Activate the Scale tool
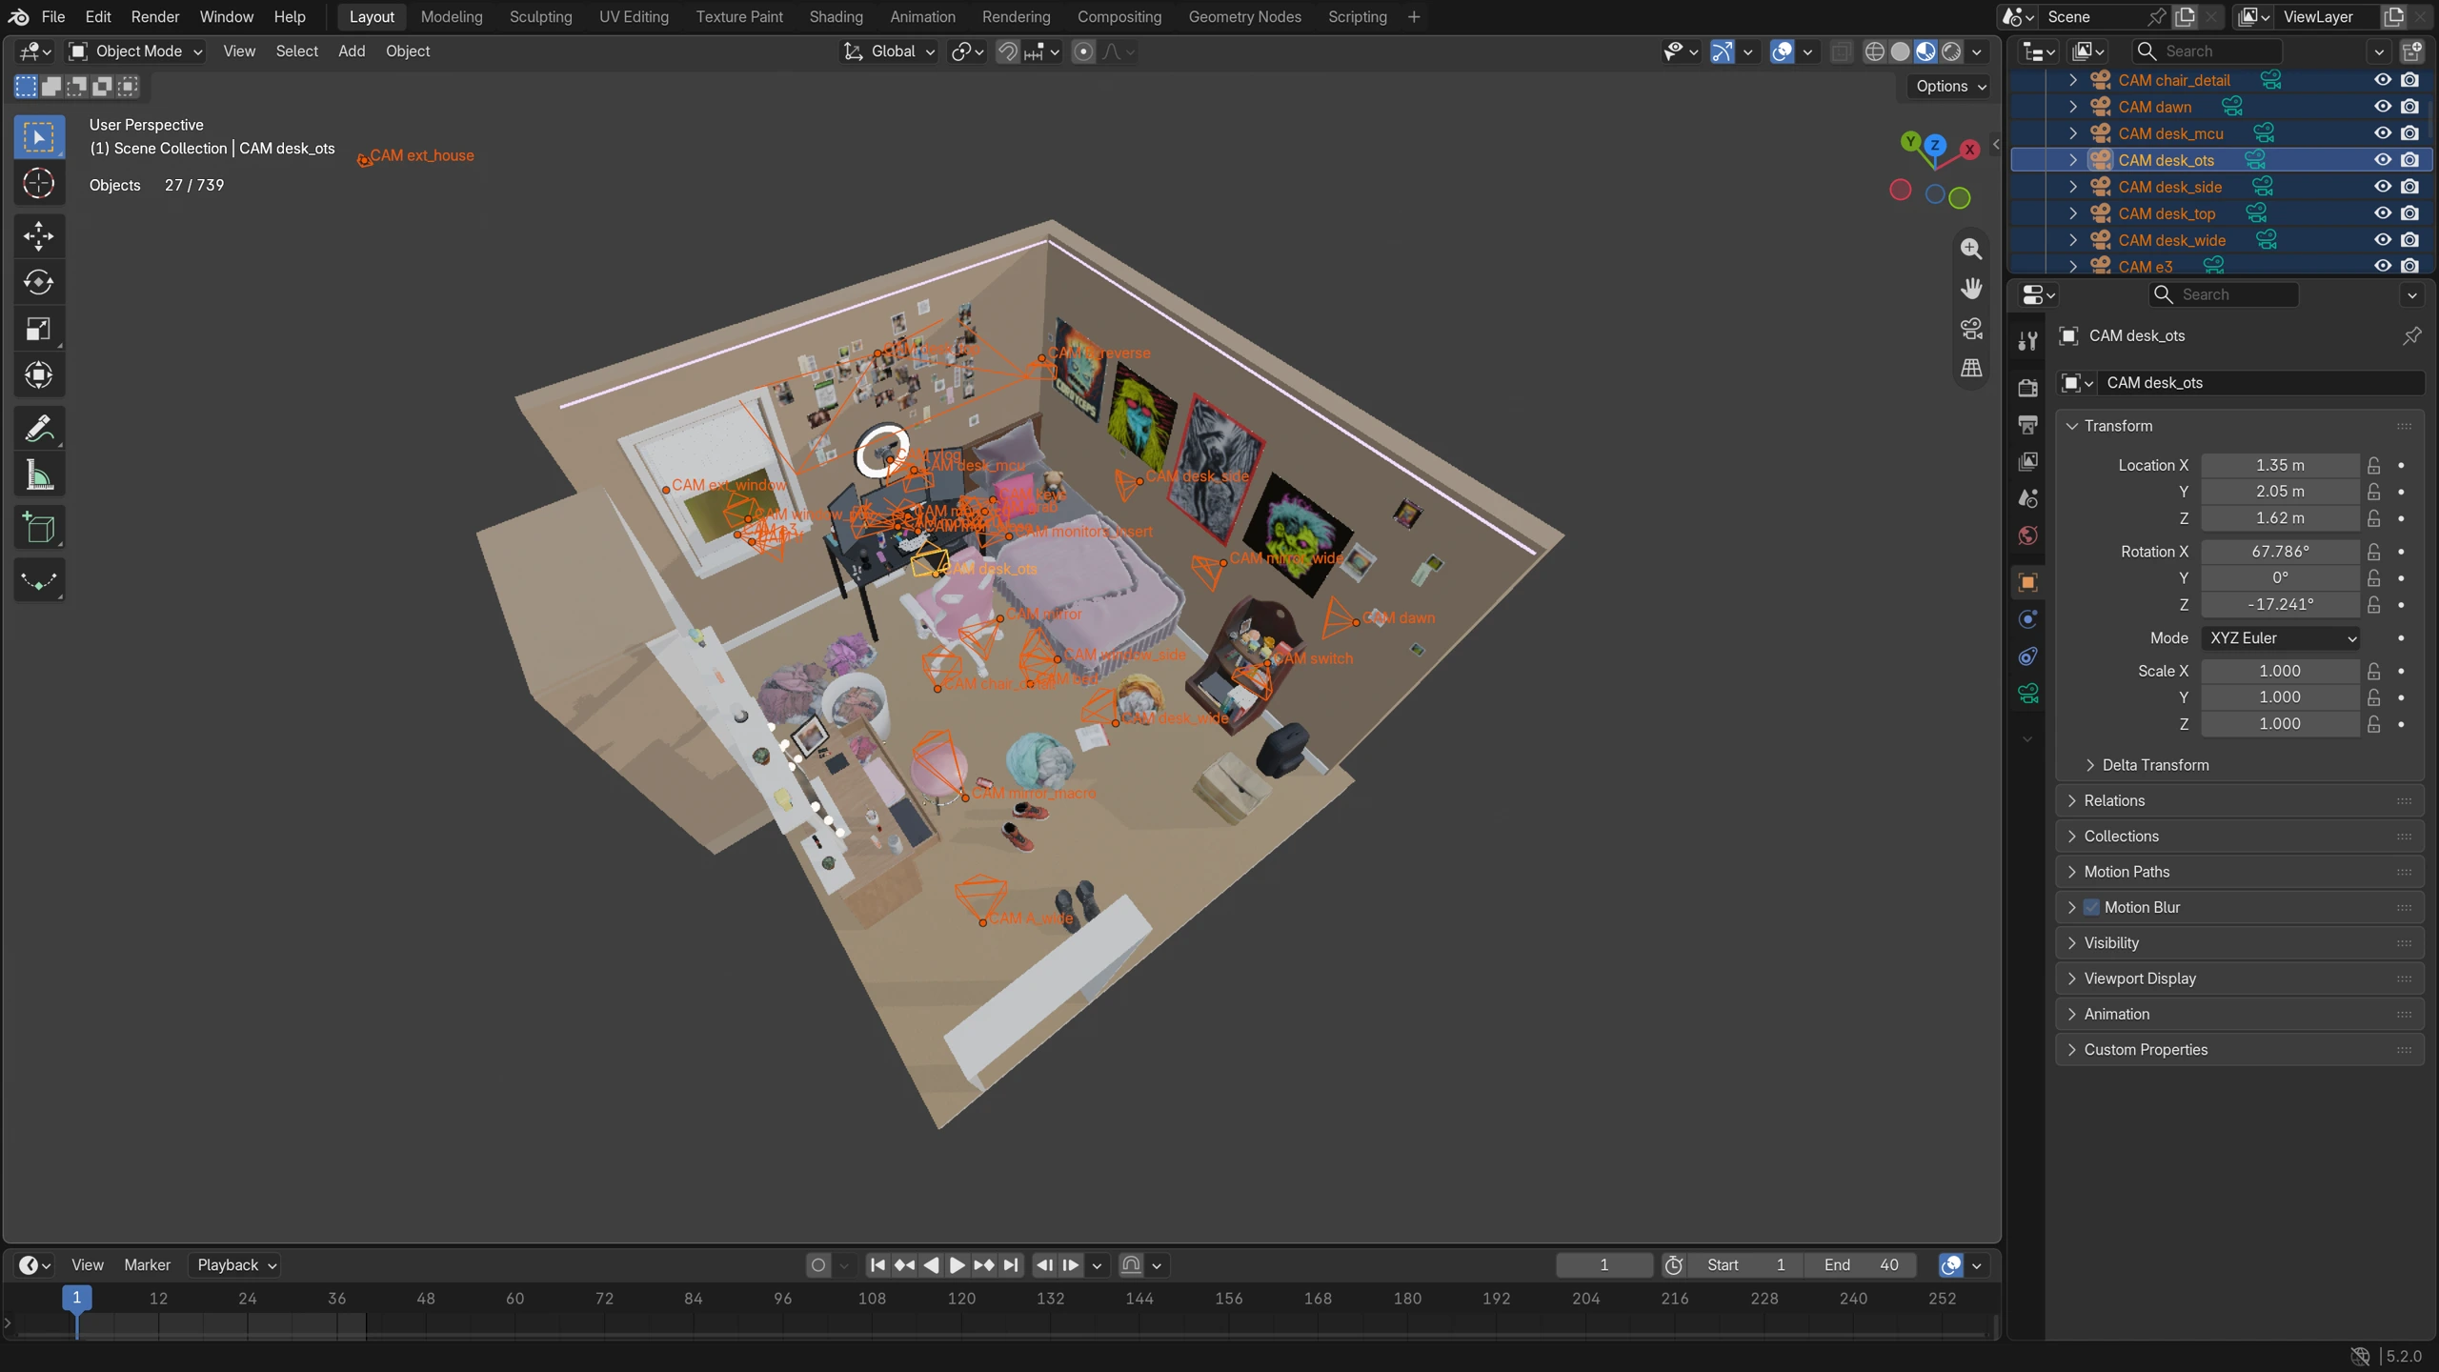Screen dimensions: 2439x1372 pos(39,330)
